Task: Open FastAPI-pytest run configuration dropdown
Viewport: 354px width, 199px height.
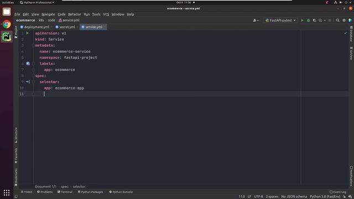Action: pyautogui.click(x=280, y=20)
